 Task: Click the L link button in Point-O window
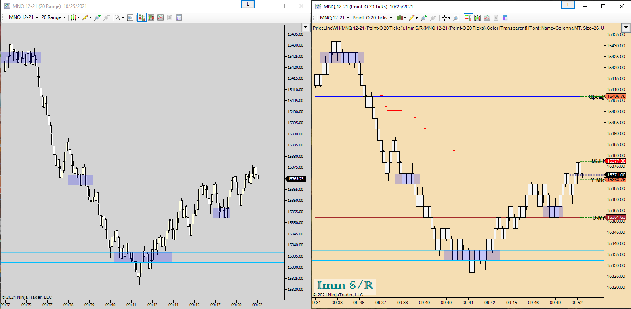point(568,4)
